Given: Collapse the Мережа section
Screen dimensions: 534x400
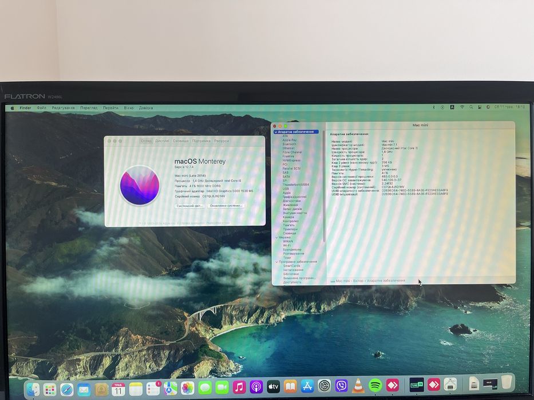Looking at the screenshot, I should [x=276, y=237].
